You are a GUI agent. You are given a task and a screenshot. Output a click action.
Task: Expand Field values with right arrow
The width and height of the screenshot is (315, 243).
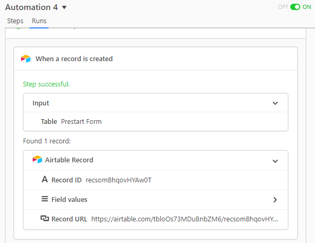(275, 200)
